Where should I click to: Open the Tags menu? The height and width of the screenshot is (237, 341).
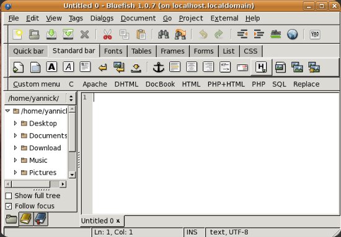[76, 19]
